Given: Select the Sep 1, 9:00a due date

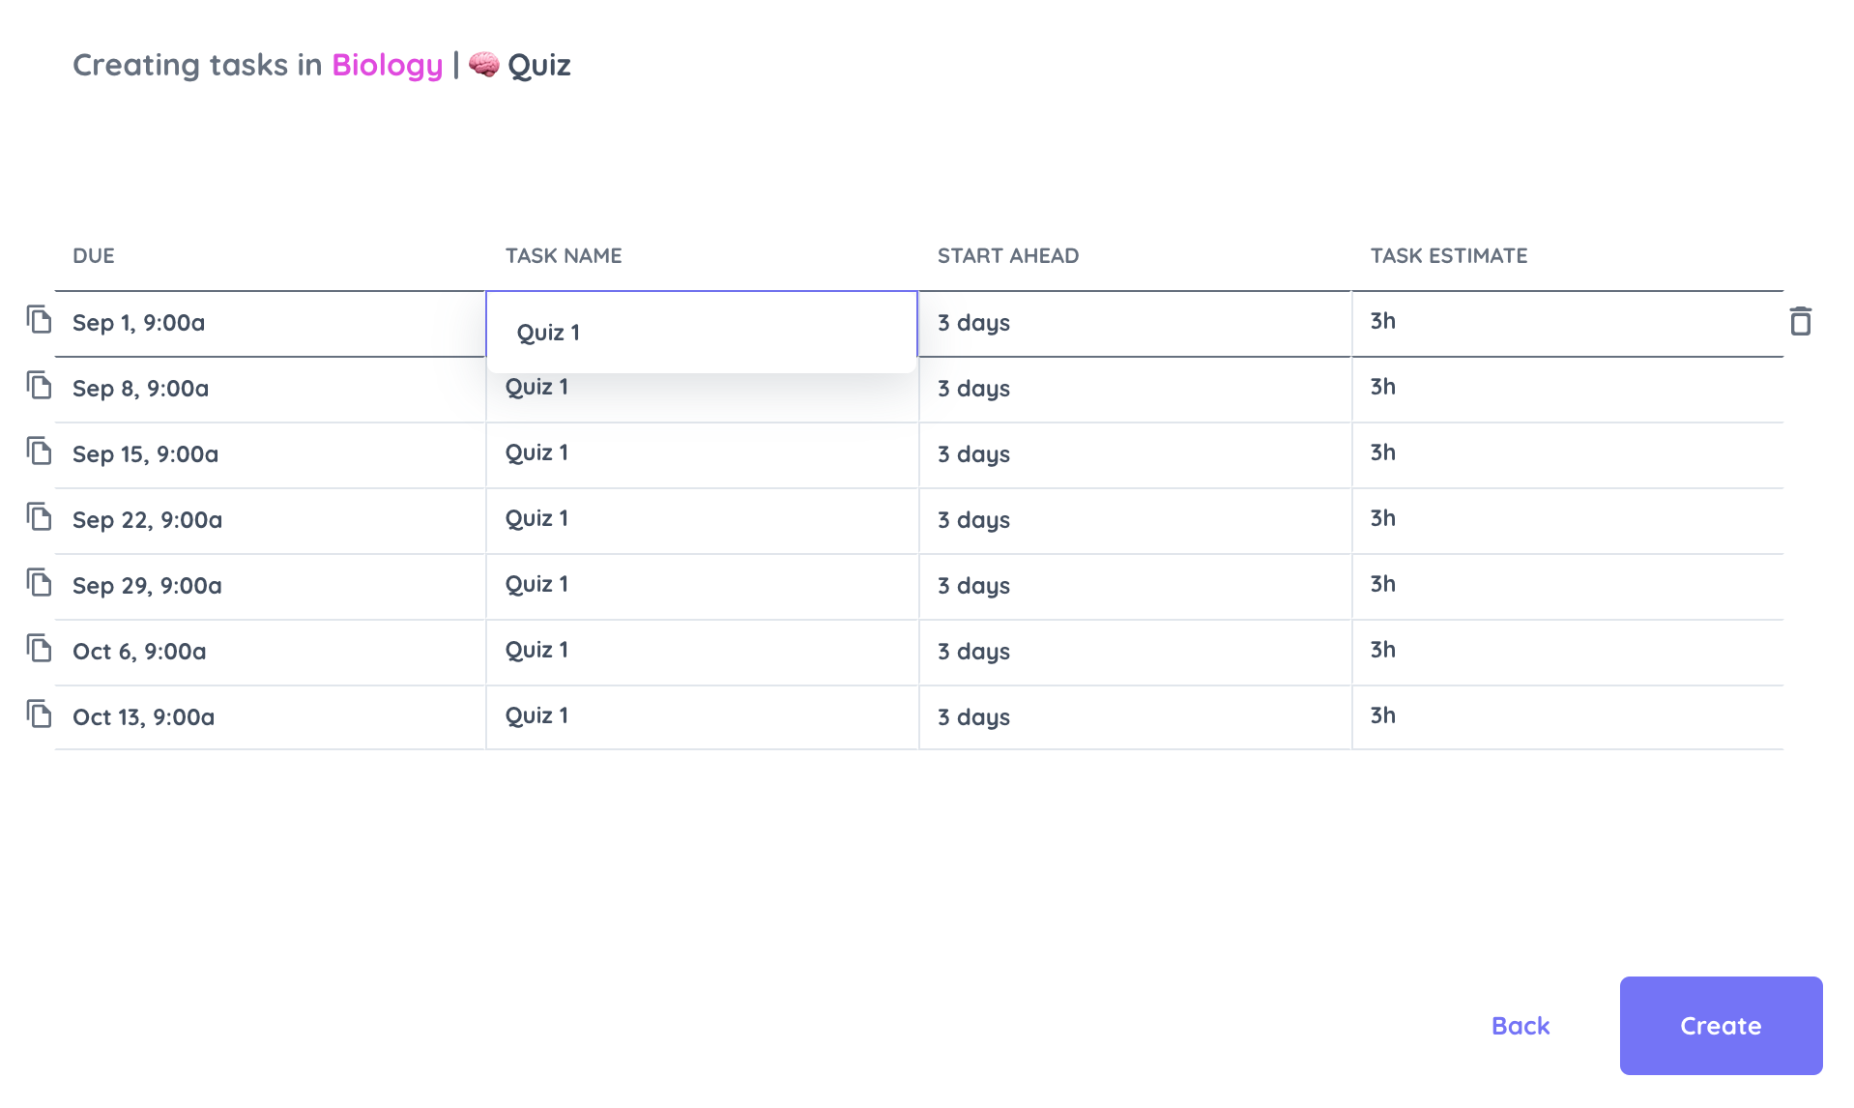Looking at the screenshot, I should pyautogui.click(x=270, y=323).
